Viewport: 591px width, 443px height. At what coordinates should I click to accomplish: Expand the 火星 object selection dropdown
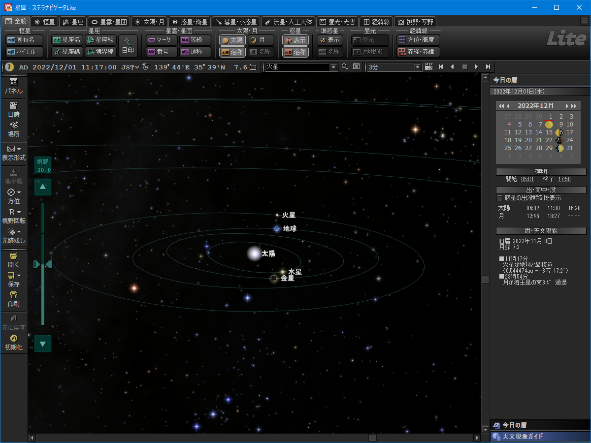333,67
